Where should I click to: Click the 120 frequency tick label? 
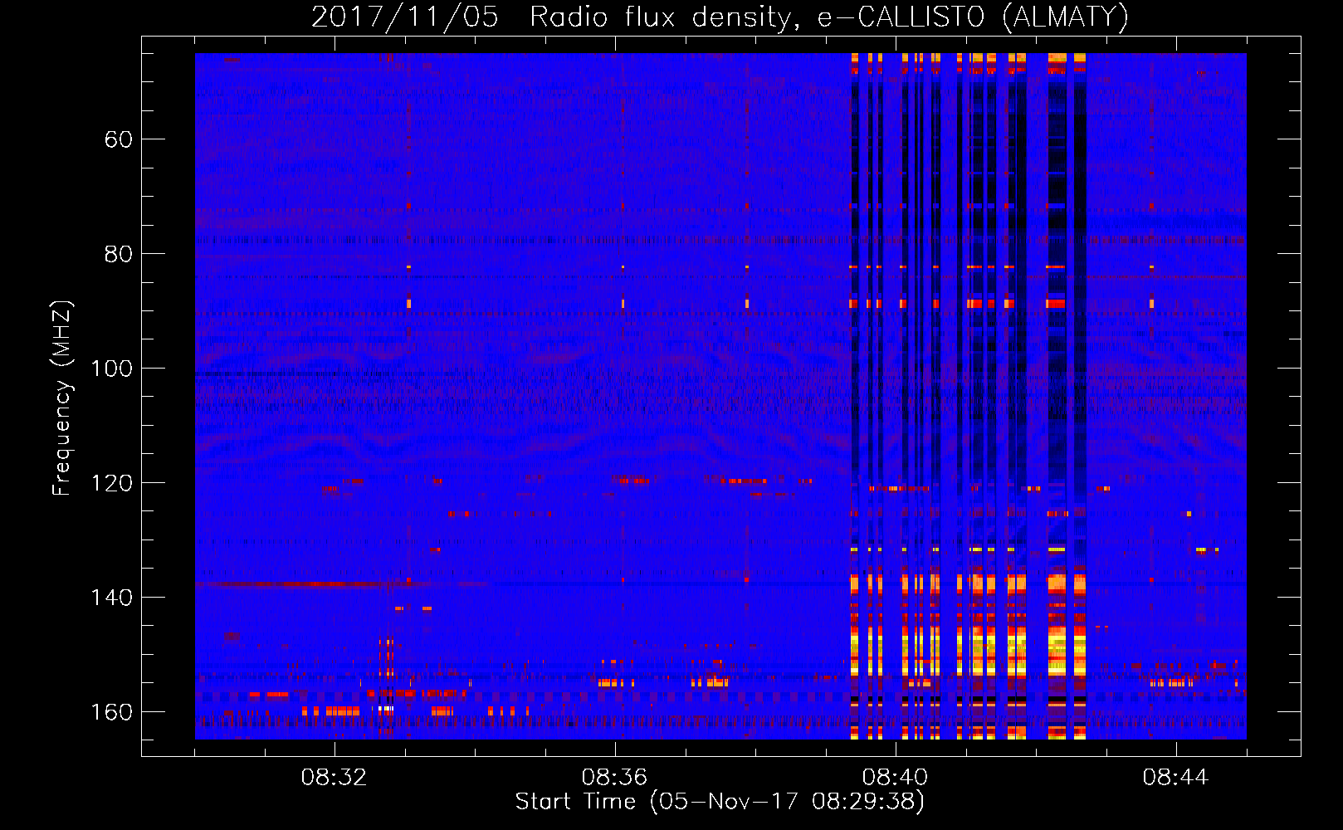coord(112,483)
